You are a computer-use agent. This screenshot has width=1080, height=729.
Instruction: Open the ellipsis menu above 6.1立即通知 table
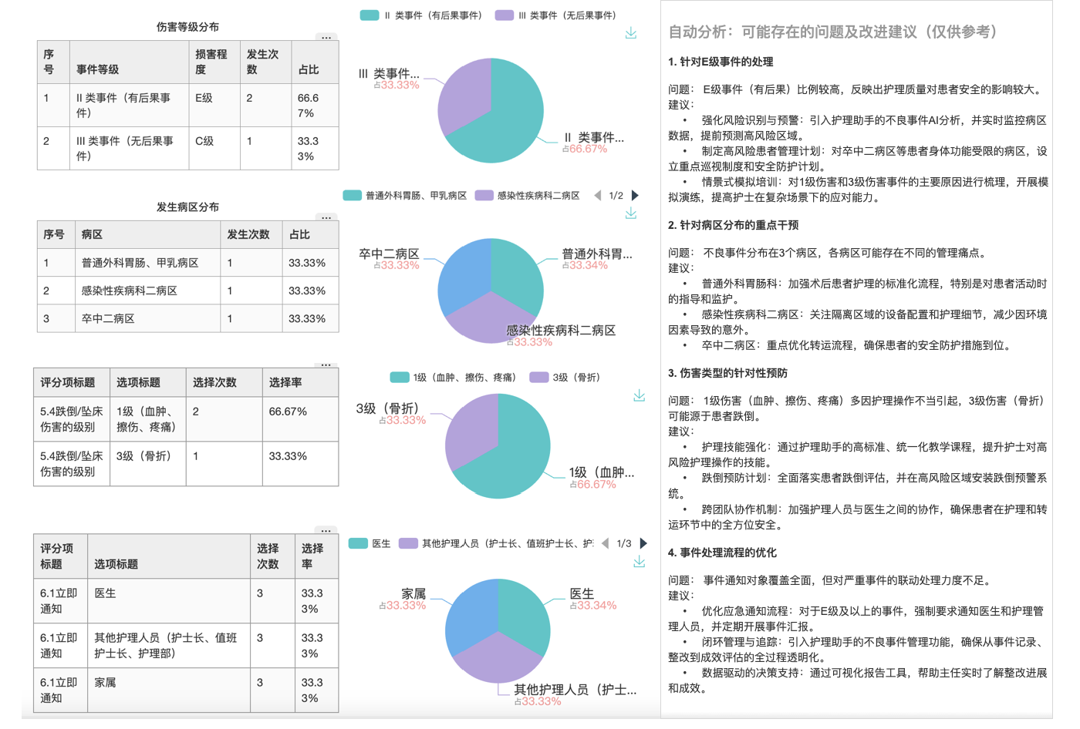pyautogui.click(x=326, y=530)
